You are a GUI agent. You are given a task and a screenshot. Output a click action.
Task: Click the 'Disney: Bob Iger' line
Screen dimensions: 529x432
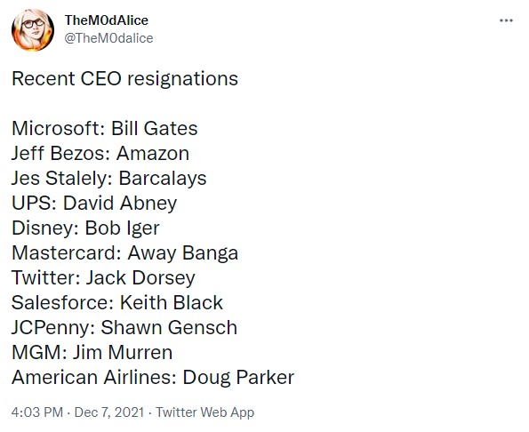coord(85,228)
